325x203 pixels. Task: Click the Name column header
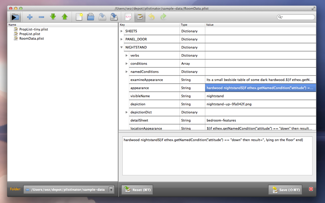coord(63,25)
